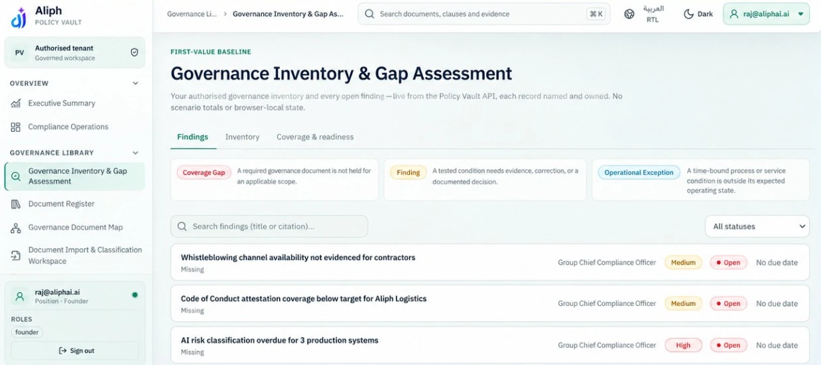Open the All statuses filter dropdown
This screenshot has height=365, width=821.
click(757, 226)
